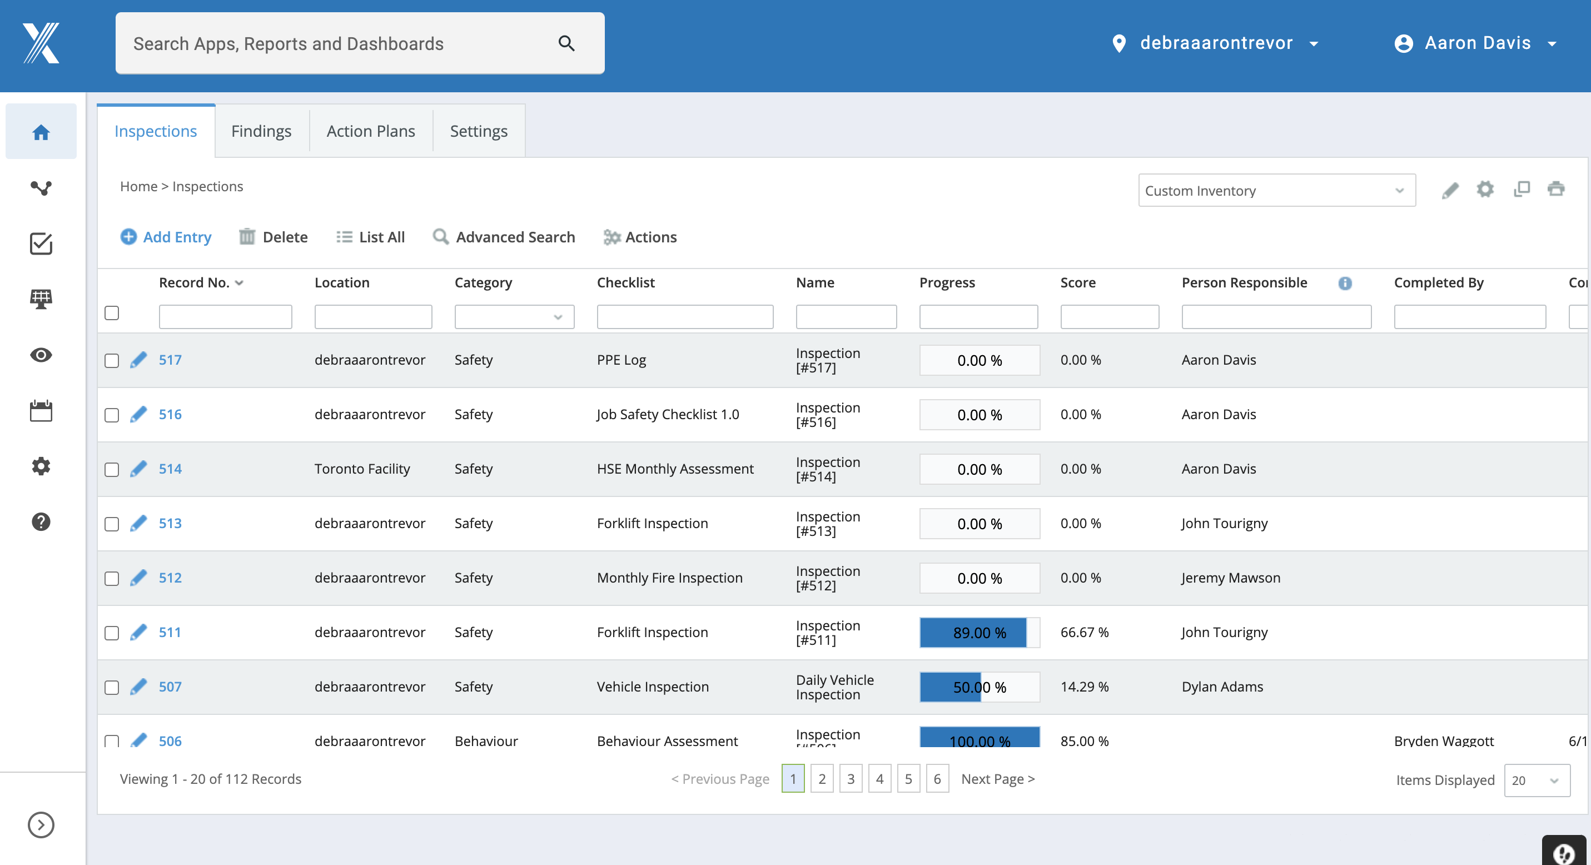Check the checkbox for record 514

pyautogui.click(x=112, y=470)
